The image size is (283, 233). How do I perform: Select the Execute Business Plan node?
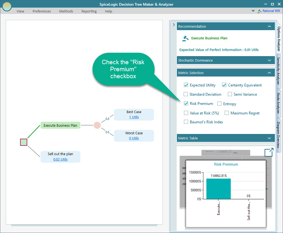click(x=60, y=125)
